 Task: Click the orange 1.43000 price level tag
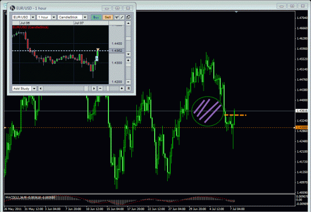[x=302, y=127]
